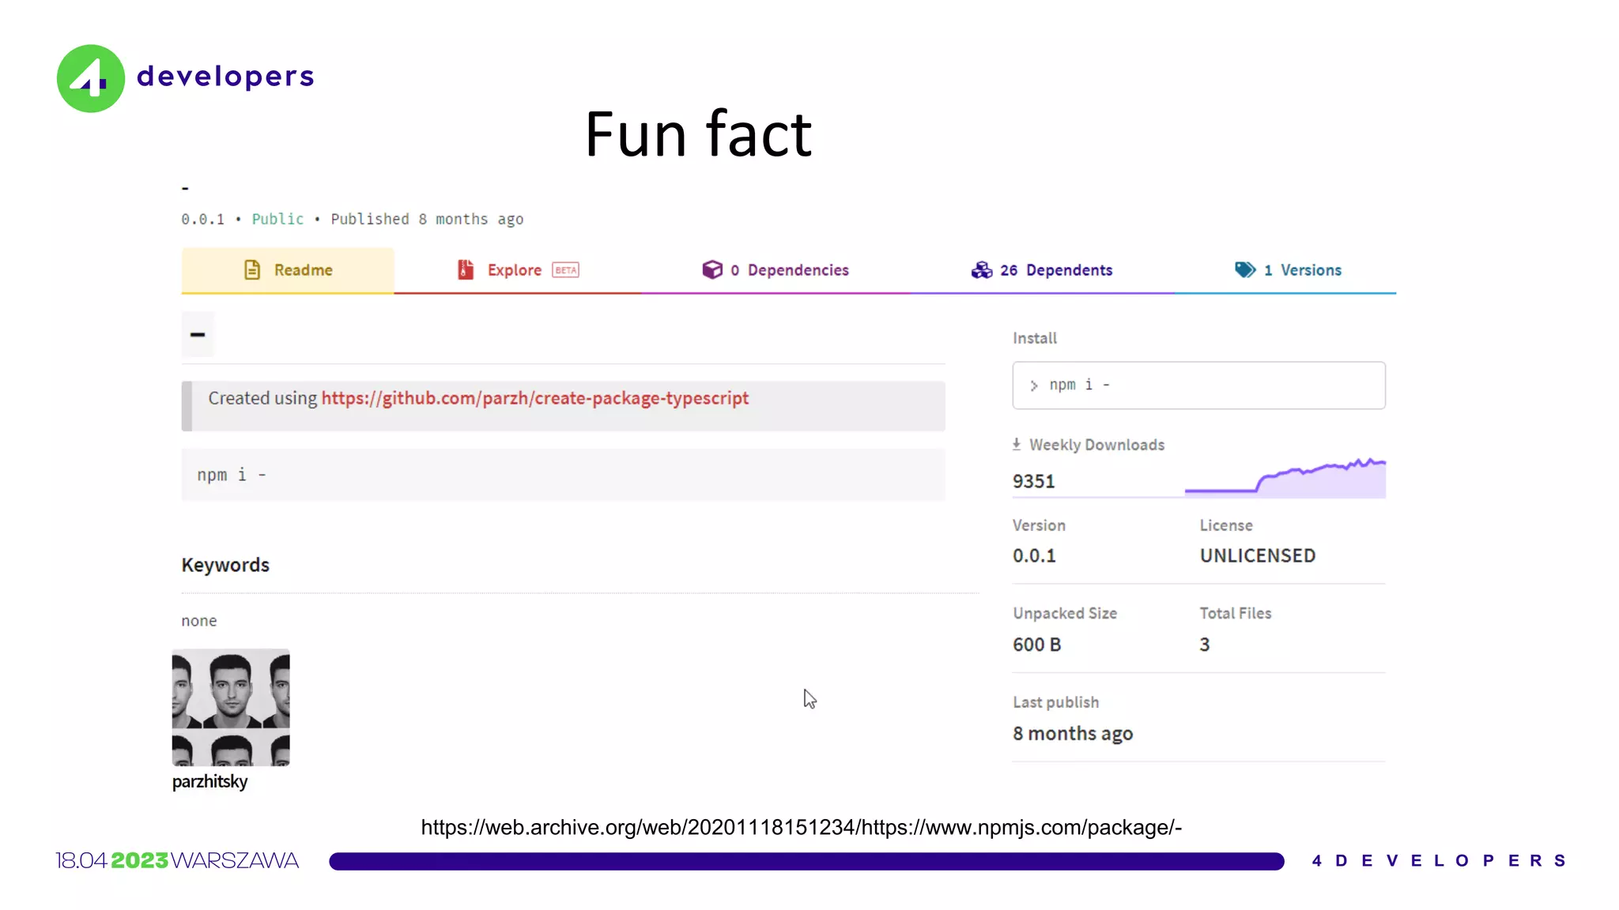Click the Install label
The width and height of the screenshot is (1619, 910).
1035,338
